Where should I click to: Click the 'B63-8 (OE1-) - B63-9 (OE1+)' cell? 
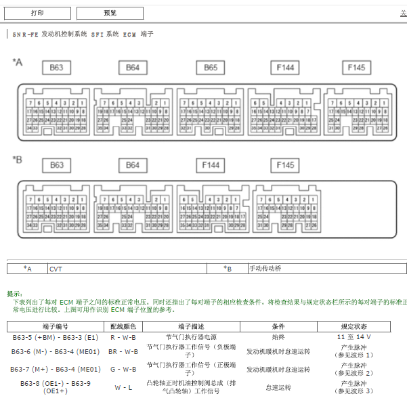tap(56, 387)
